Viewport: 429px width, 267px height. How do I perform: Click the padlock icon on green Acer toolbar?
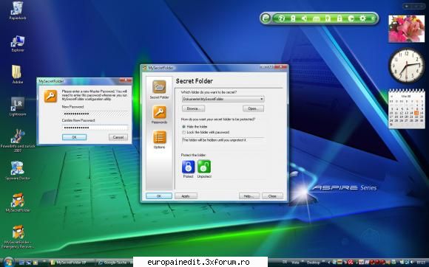[340, 18]
